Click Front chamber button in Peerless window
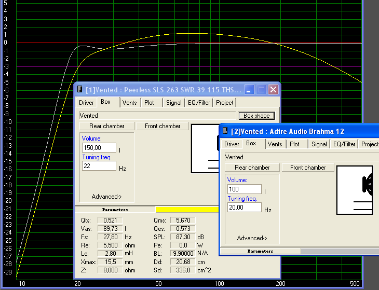 point(163,126)
